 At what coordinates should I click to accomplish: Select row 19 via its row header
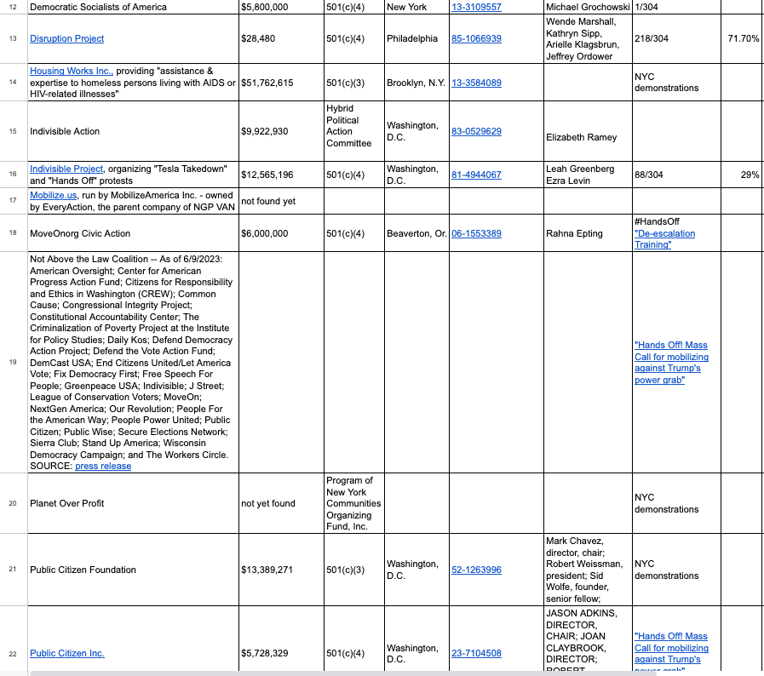click(x=13, y=362)
